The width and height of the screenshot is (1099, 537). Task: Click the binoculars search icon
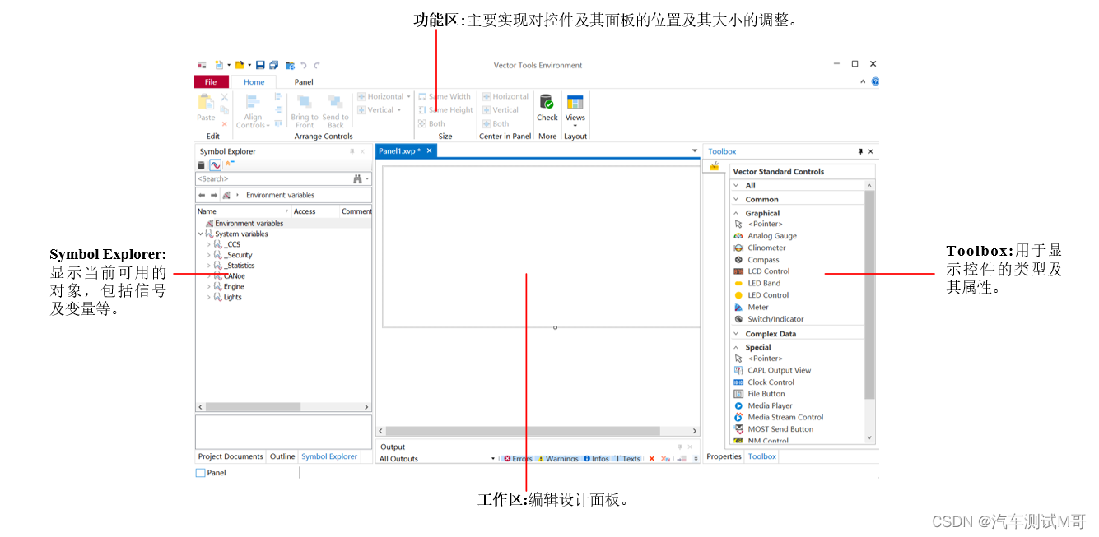point(357,178)
